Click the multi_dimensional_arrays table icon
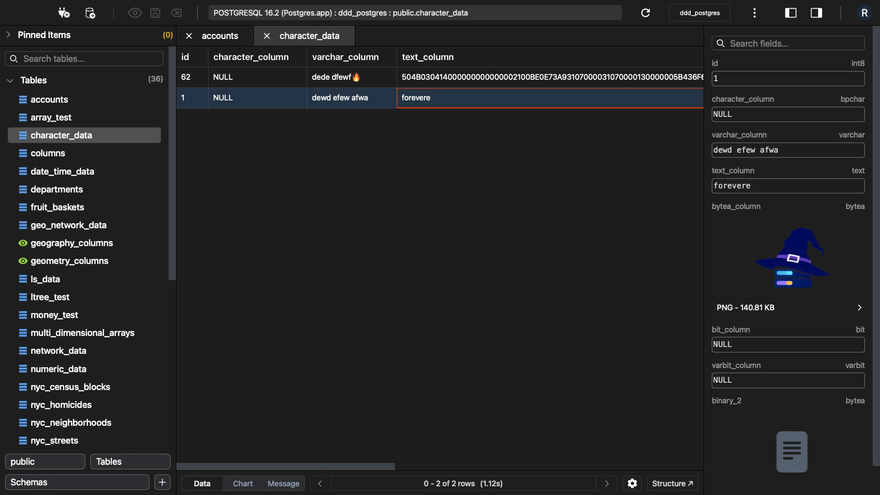This screenshot has width=880, height=495. pyautogui.click(x=23, y=333)
